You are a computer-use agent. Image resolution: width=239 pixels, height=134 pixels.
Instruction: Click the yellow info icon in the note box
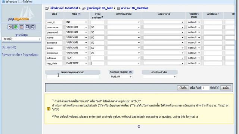click(x=49, y=109)
